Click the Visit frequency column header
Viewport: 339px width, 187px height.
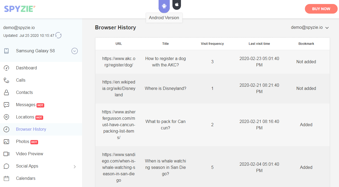click(212, 44)
